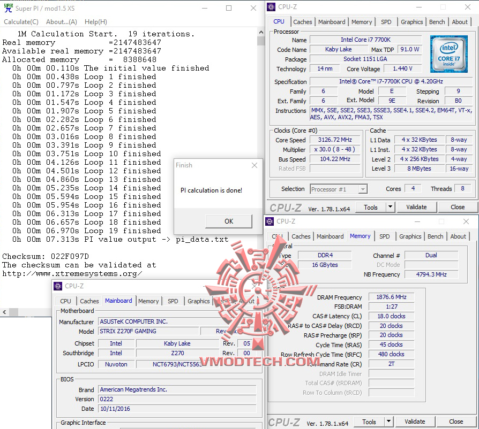Click the Command Rate value 2T
This screenshot has width=479, height=429.
391,364
